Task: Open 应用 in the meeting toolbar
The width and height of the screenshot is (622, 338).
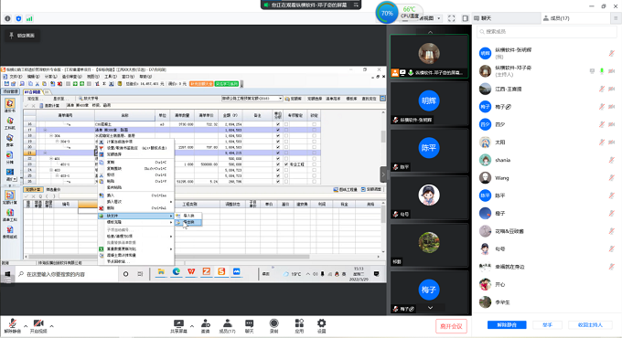Action: coord(299,326)
